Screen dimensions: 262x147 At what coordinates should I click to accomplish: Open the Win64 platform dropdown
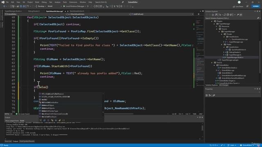(x=54, y=7)
